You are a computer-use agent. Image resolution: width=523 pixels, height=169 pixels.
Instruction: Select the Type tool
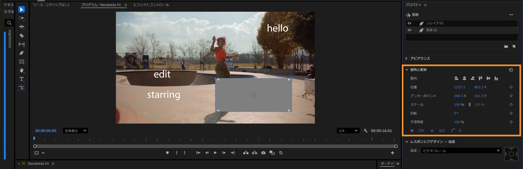22,79
